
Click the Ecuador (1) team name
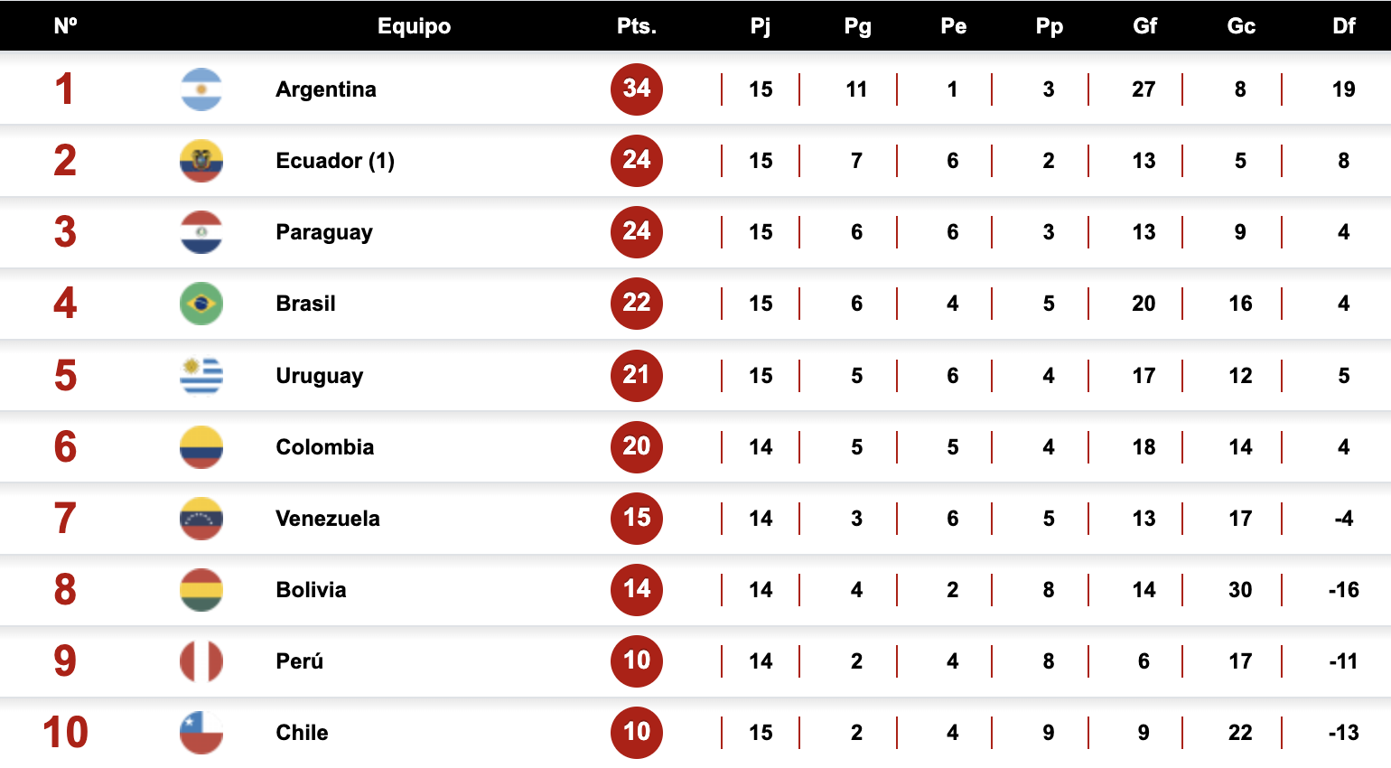click(335, 161)
